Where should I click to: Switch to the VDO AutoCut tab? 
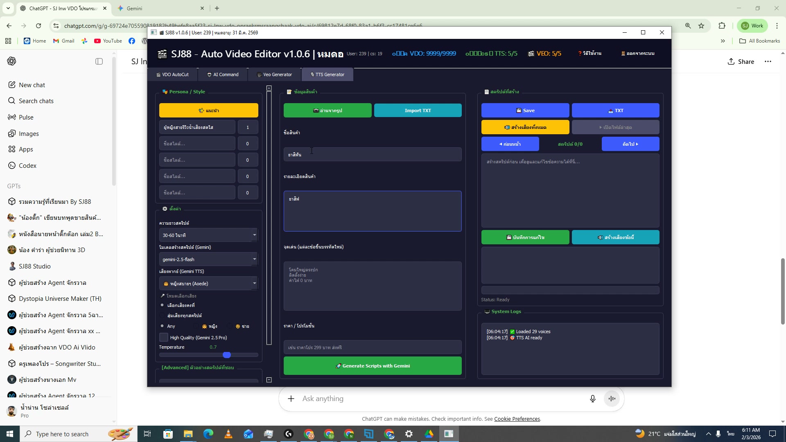[172, 74]
